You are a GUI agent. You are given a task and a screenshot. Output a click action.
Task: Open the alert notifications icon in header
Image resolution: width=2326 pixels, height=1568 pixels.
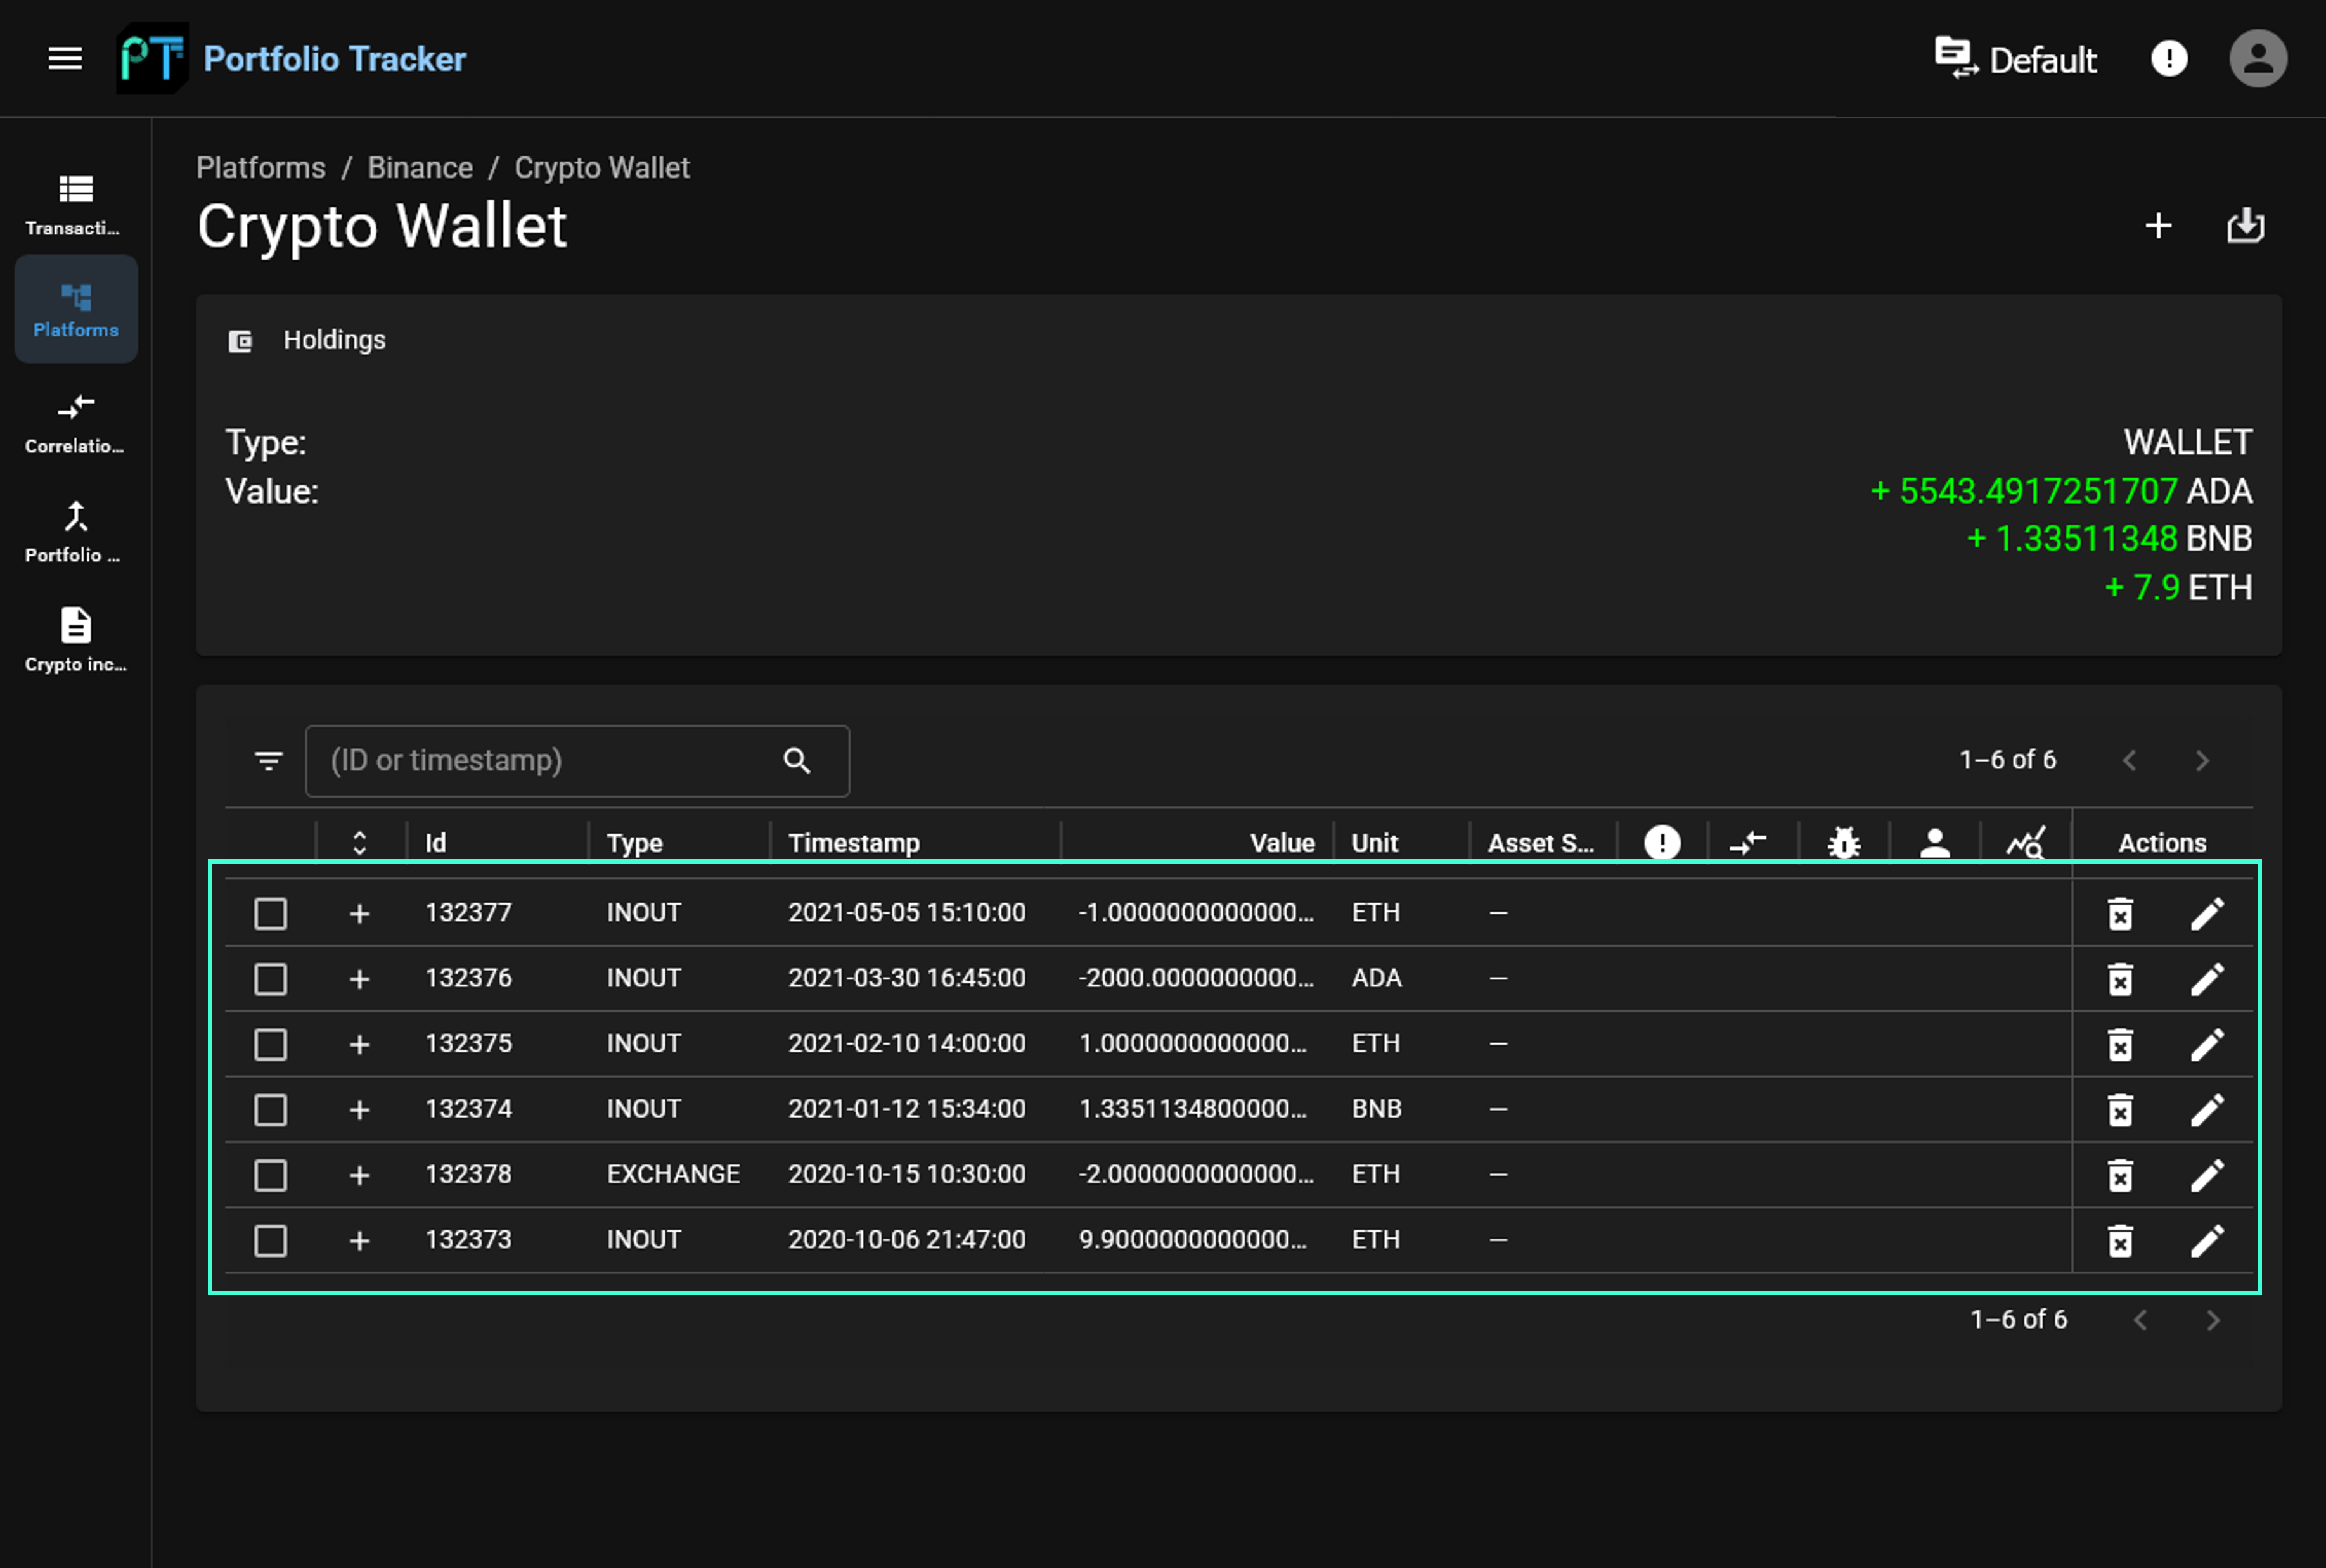point(2169,58)
